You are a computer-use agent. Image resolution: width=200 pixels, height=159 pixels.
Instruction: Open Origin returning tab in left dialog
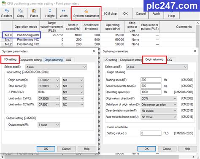54,60
